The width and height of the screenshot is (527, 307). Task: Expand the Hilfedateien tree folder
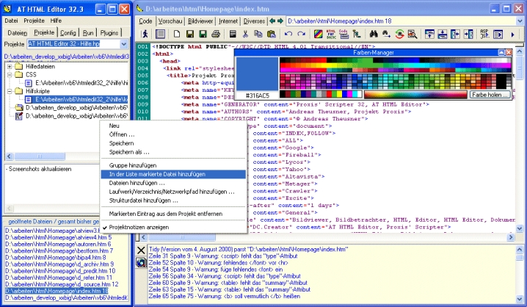point(9,67)
